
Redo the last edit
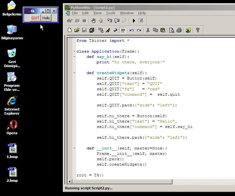(139, 30)
